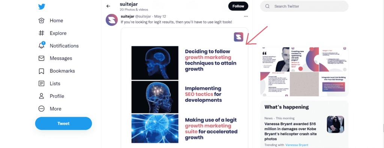Screen dimensions: 384x148
Task: Go back using the left arrow
Action: point(108,6)
